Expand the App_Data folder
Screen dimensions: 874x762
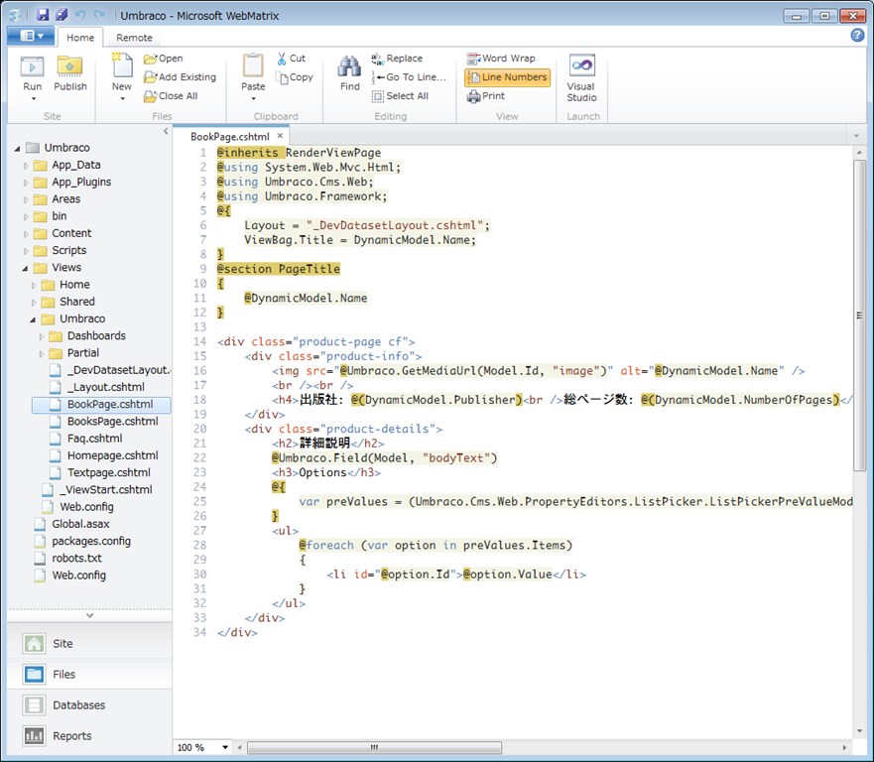(27, 166)
